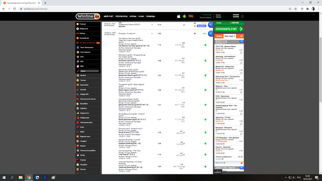
Task: Click Выкупить button for NBA bet
Action: (x=201, y=26)
